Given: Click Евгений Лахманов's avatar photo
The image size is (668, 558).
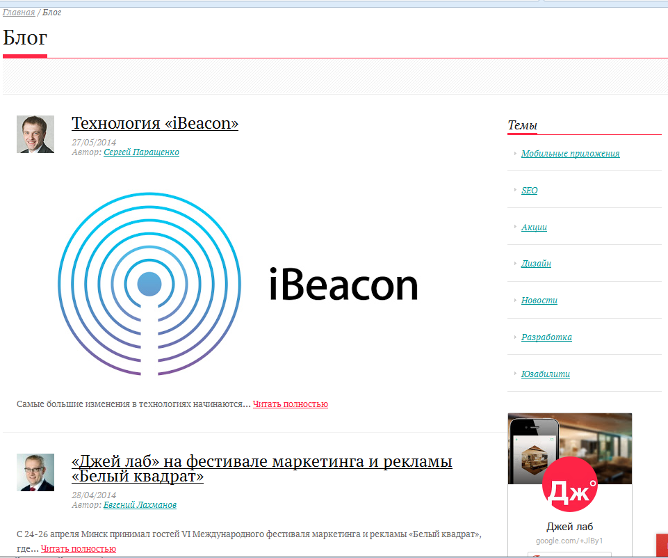Looking at the screenshot, I should (x=35, y=472).
